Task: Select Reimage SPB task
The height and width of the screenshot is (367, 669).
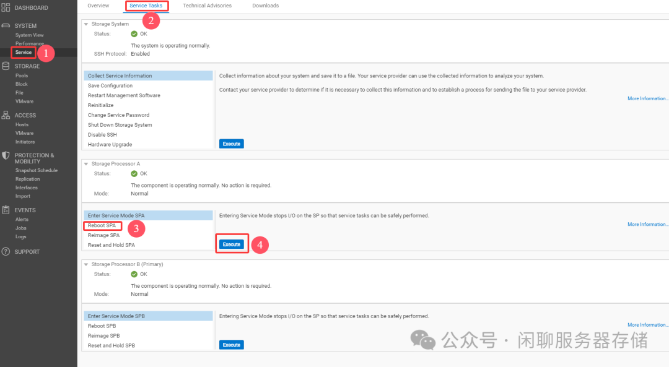Action: pyautogui.click(x=148, y=336)
